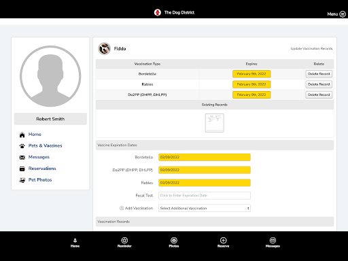Open Home in the sidebar

(x=35, y=135)
